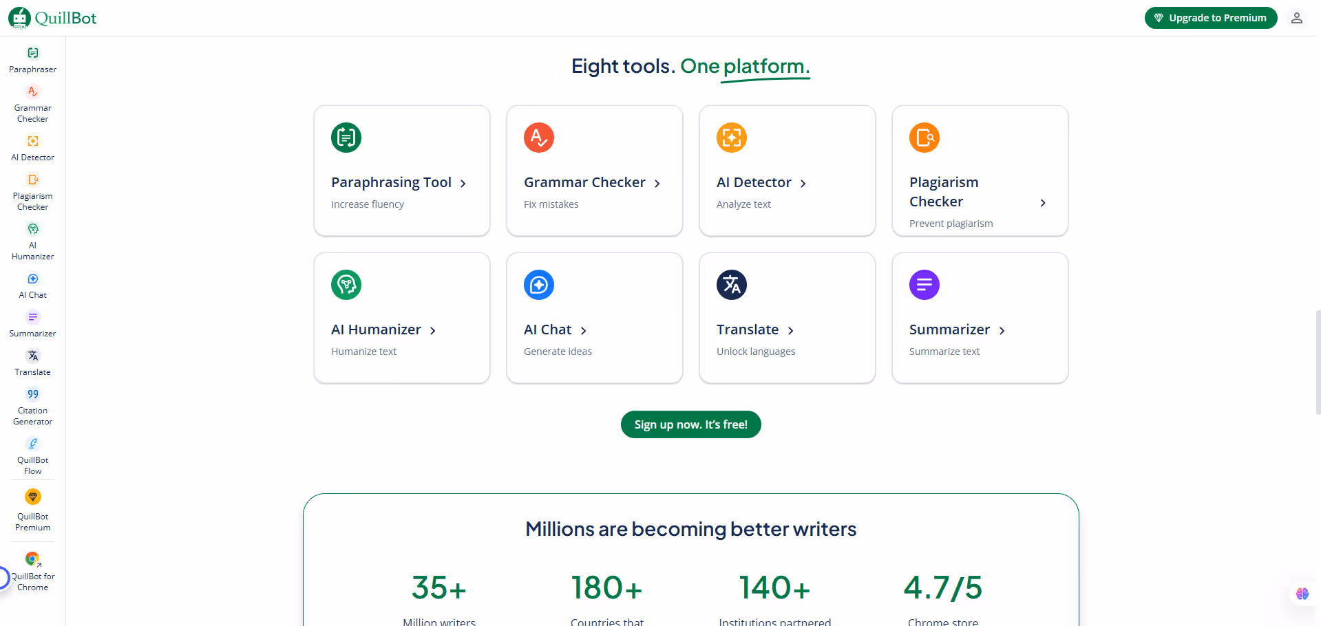Click the '35+' statistic
The width and height of the screenshot is (1321, 626).
(439, 588)
